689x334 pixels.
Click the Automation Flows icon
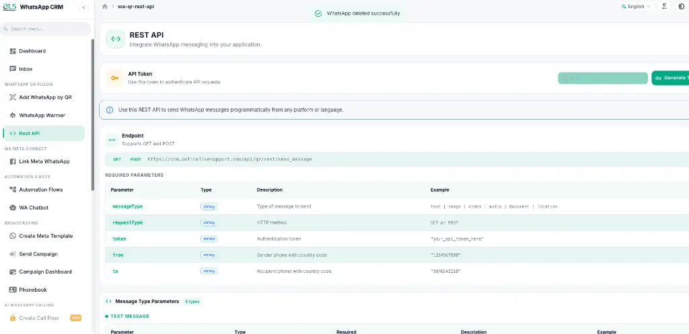[x=13, y=190]
